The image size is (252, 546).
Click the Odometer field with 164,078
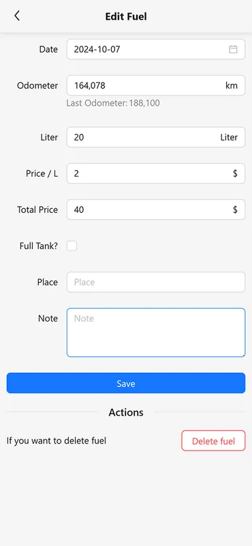156,86
